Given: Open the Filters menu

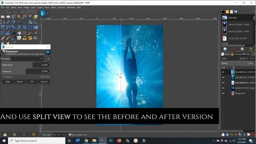Looking at the screenshot, I should 53,8.
